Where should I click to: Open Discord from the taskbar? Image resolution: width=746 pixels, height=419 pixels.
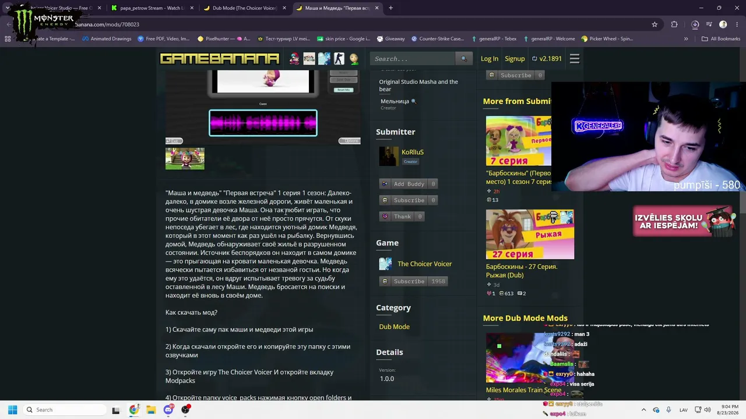(168, 410)
